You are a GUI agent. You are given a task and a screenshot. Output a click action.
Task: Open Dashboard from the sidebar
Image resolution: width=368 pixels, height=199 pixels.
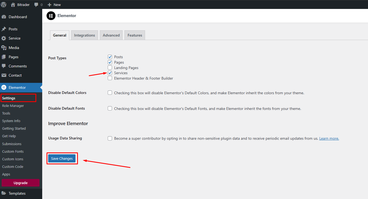point(18,17)
